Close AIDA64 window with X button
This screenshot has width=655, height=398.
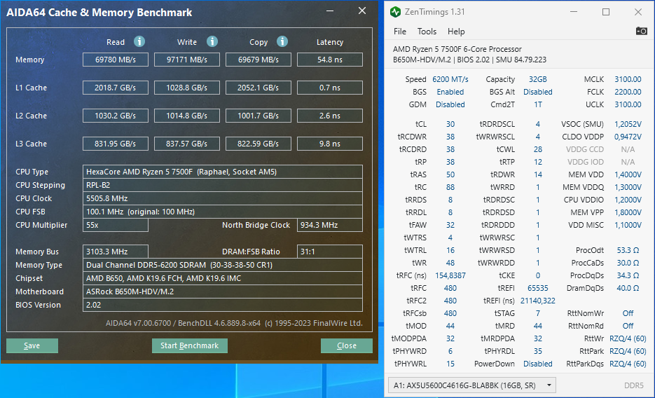(362, 11)
